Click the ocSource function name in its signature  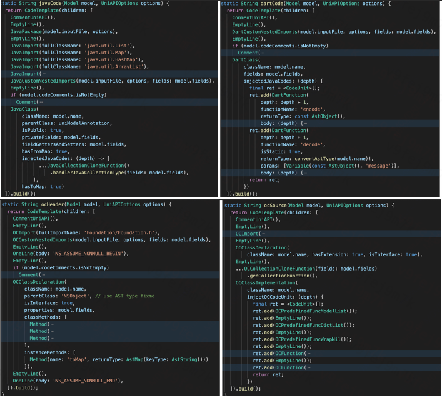pyautogui.click(x=275, y=206)
